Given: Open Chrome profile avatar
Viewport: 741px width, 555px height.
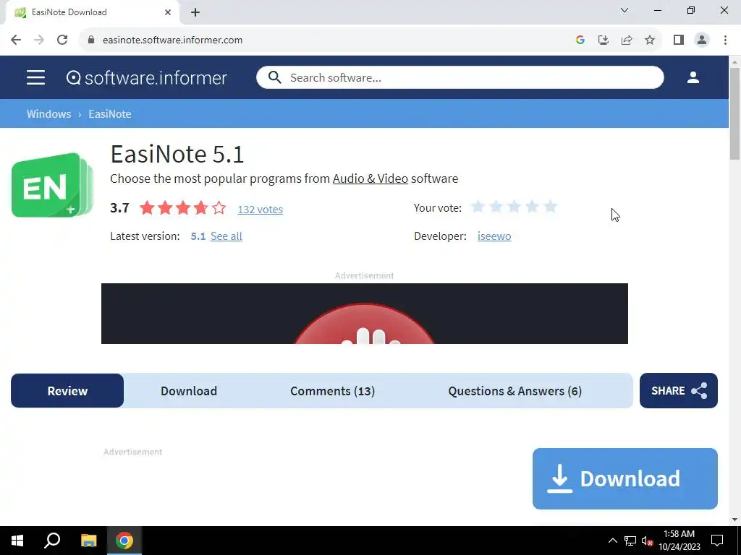Looking at the screenshot, I should [702, 40].
